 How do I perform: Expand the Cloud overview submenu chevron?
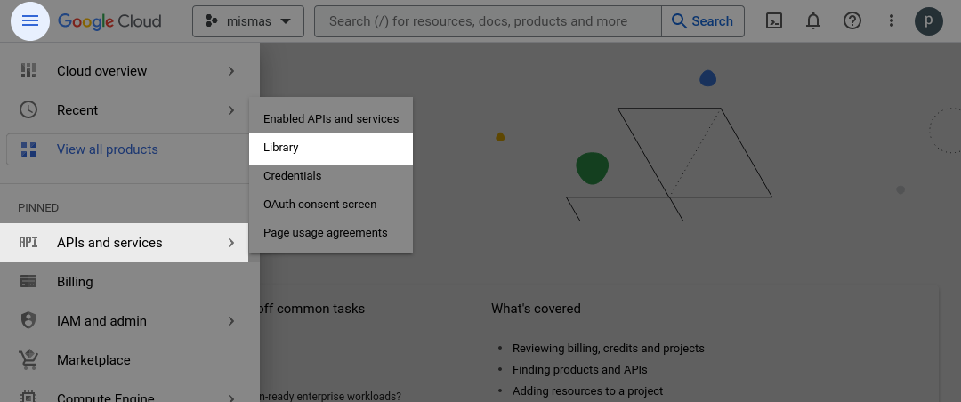[231, 71]
